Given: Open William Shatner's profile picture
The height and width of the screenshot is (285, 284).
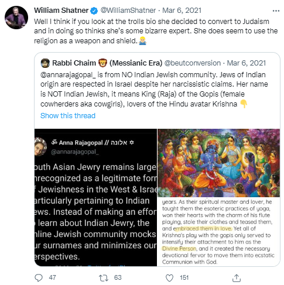Looking at the screenshot, I should point(16,18).
